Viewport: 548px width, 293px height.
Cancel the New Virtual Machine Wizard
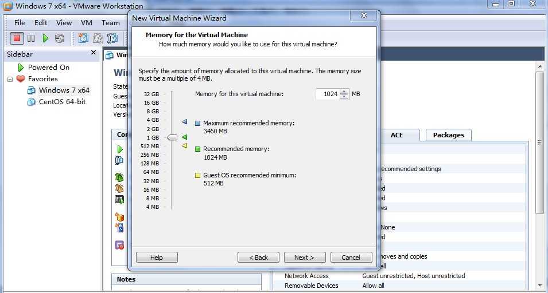pyautogui.click(x=351, y=258)
